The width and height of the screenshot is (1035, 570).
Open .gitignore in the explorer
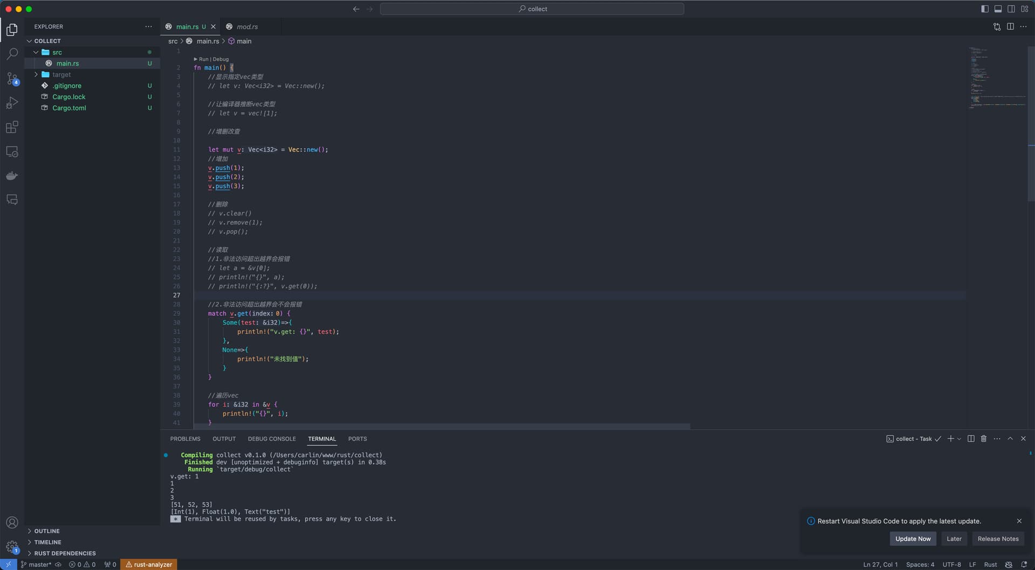click(67, 86)
